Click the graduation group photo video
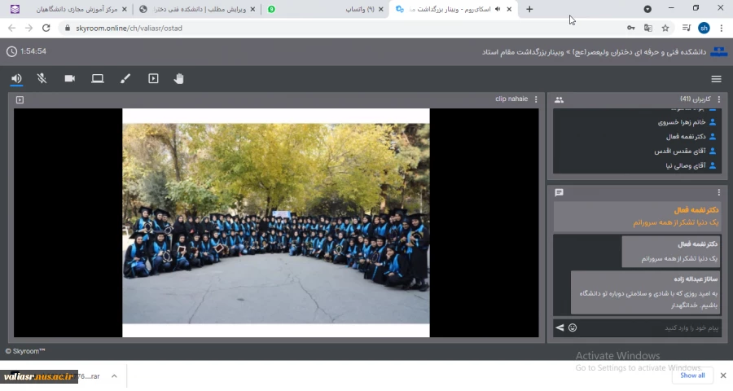 click(276, 222)
